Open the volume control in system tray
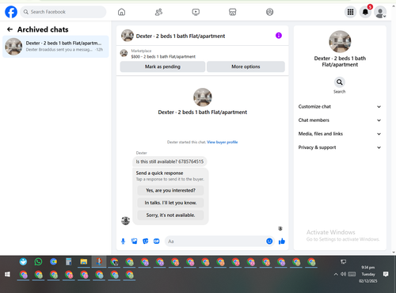This screenshot has width=396, height=293. (x=343, y=274)
